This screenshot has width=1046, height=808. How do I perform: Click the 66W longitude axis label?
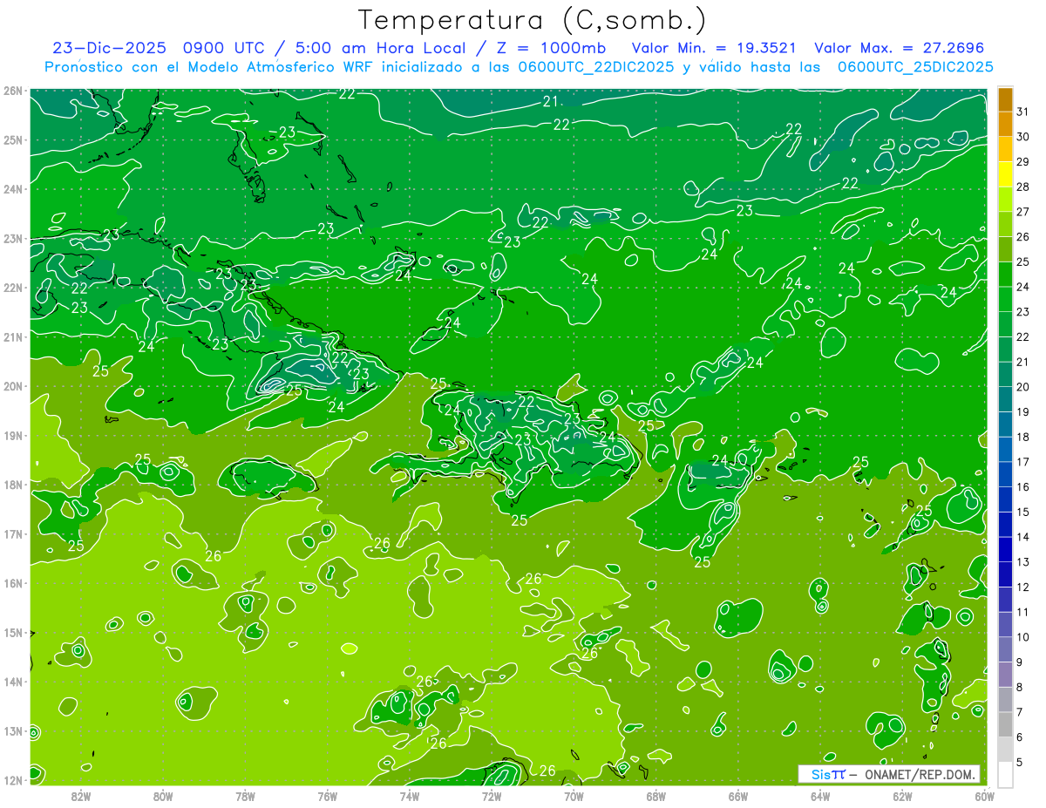pos(738,796)
